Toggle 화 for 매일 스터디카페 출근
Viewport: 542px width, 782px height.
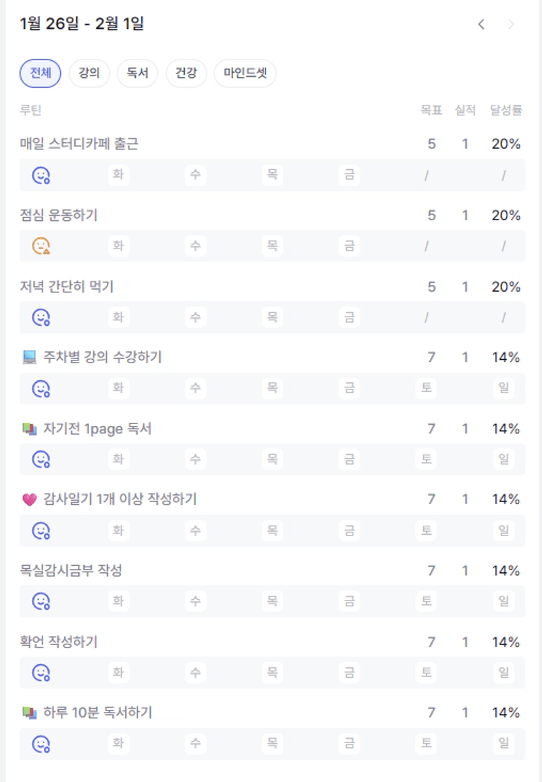[x=118, y=175]
